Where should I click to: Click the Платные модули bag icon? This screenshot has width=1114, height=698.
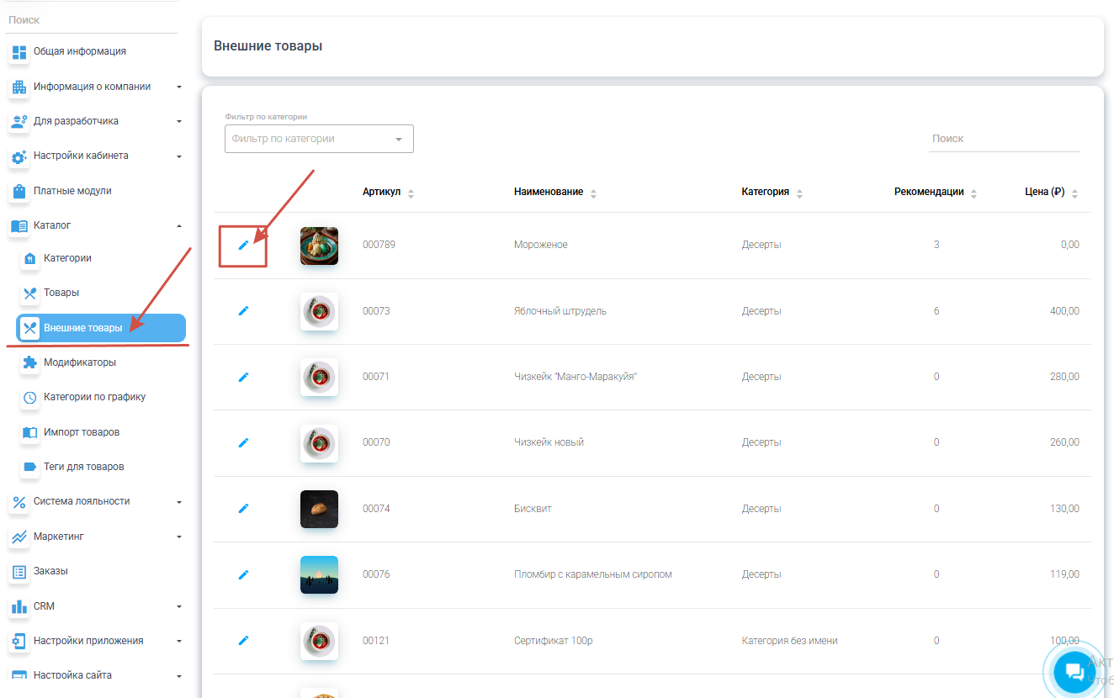point(19,192)
